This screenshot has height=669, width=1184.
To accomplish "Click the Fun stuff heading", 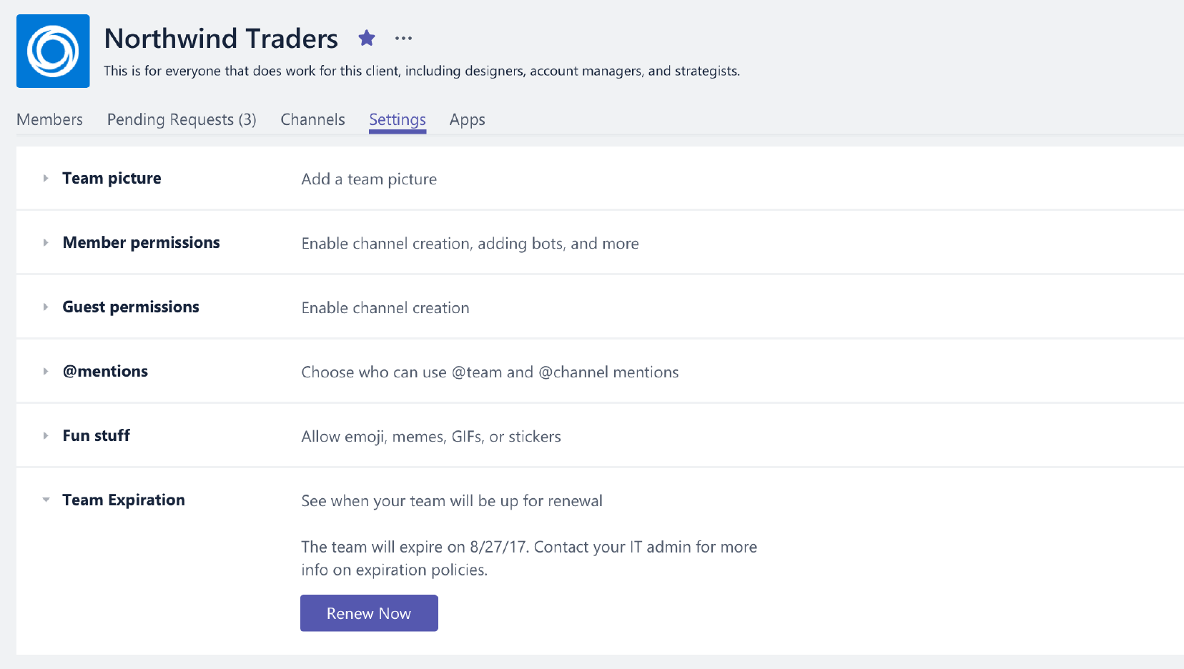I will [96, 435].
